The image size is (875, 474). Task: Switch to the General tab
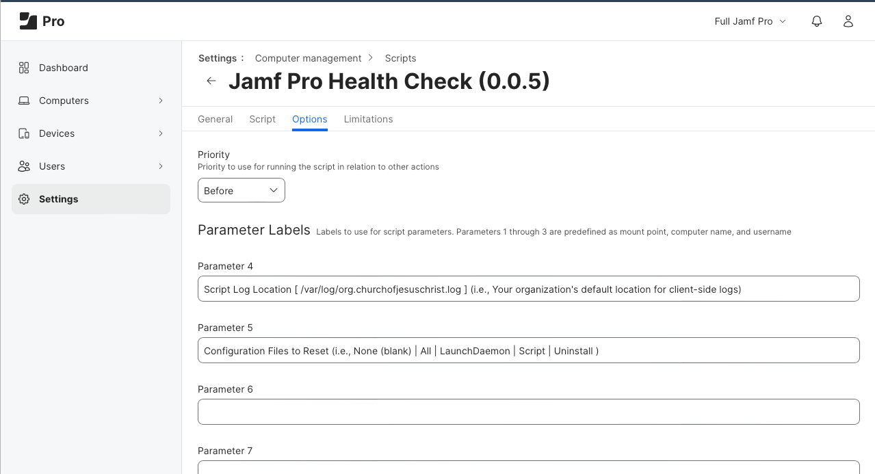(216, 119)
